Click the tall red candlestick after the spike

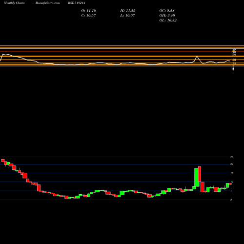coord(200,174)
